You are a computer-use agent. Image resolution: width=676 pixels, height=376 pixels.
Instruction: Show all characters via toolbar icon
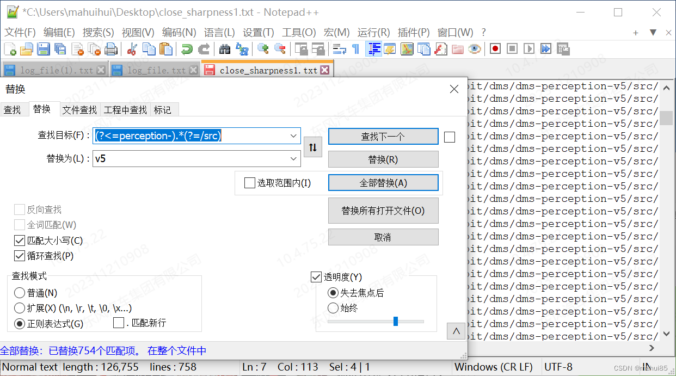pyautogui.click(x=355, y=49)
